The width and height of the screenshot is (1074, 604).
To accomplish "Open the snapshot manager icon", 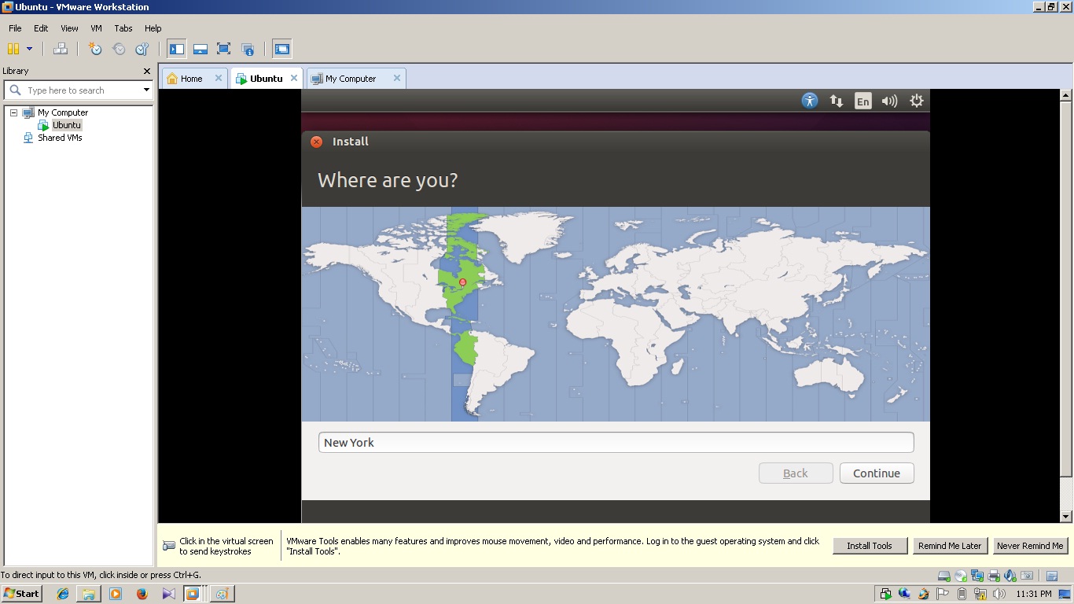I will point(142,49).
